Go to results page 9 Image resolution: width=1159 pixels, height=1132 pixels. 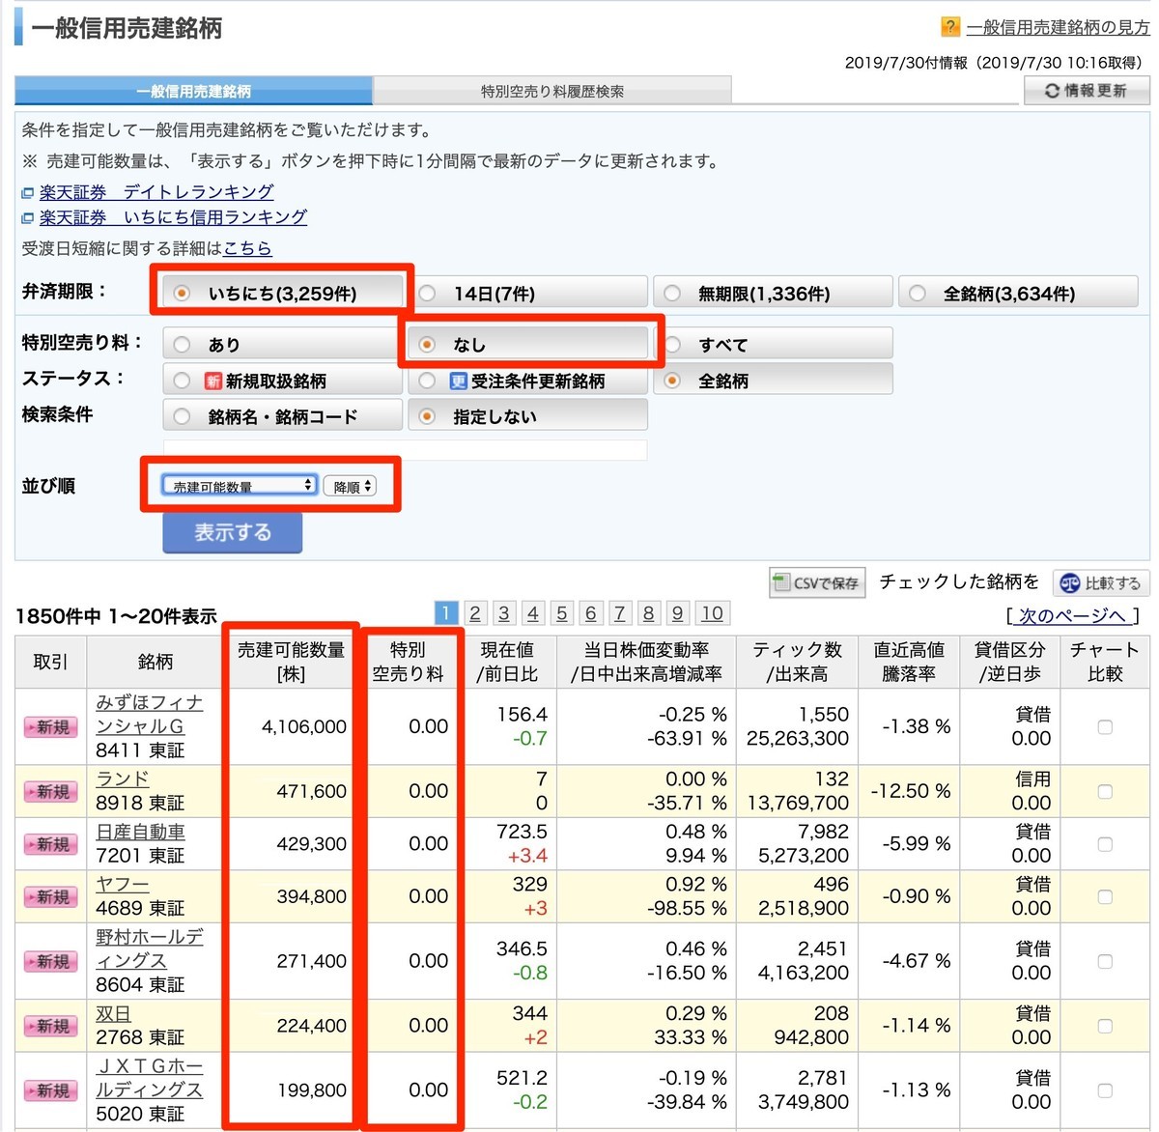tap(677, 613)
